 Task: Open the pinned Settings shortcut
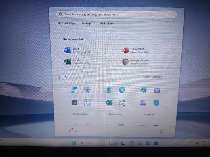click(86, 23)
